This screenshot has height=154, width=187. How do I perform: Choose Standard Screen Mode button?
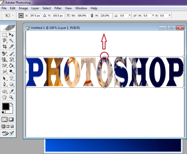(x=3, y=126)
